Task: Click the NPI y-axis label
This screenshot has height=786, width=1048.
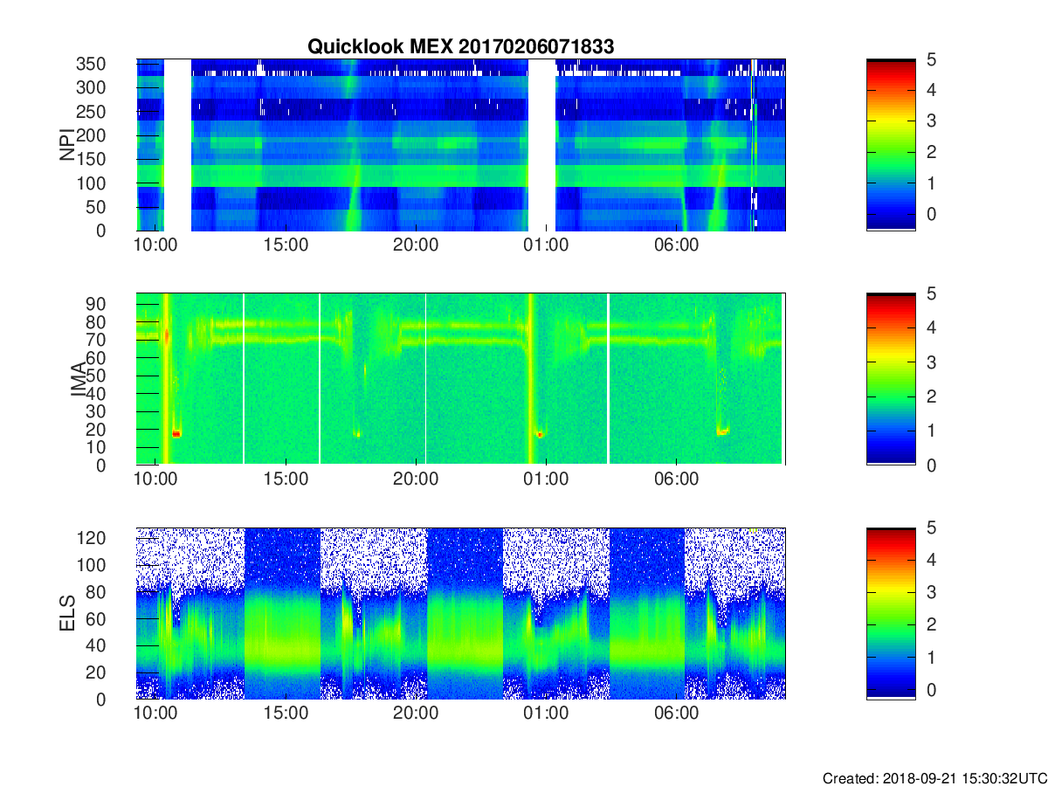Action: [66, 145]
